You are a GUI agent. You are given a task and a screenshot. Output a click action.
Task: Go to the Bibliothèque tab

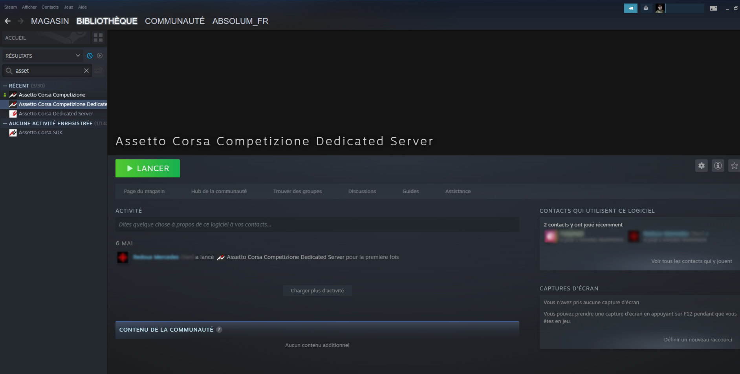[x=107, y=21]
